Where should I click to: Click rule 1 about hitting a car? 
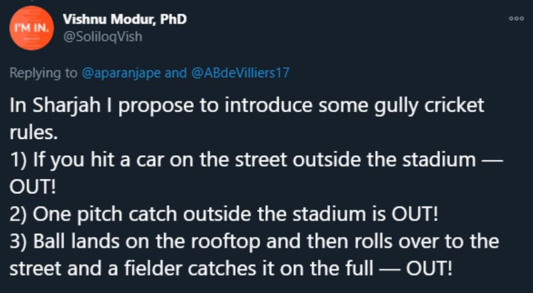tap(256, 159)
